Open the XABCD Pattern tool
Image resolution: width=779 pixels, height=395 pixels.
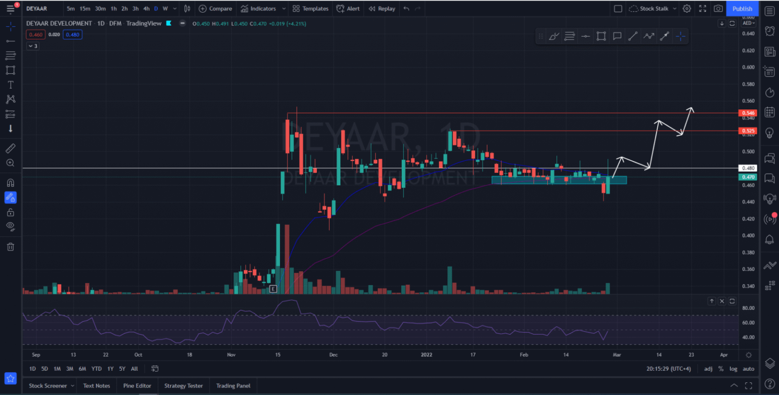pyautogui.click(x=10, y=100)
